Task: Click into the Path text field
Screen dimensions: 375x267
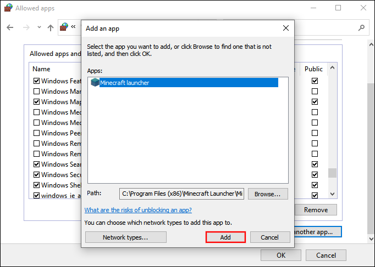Action: [181, 194]
